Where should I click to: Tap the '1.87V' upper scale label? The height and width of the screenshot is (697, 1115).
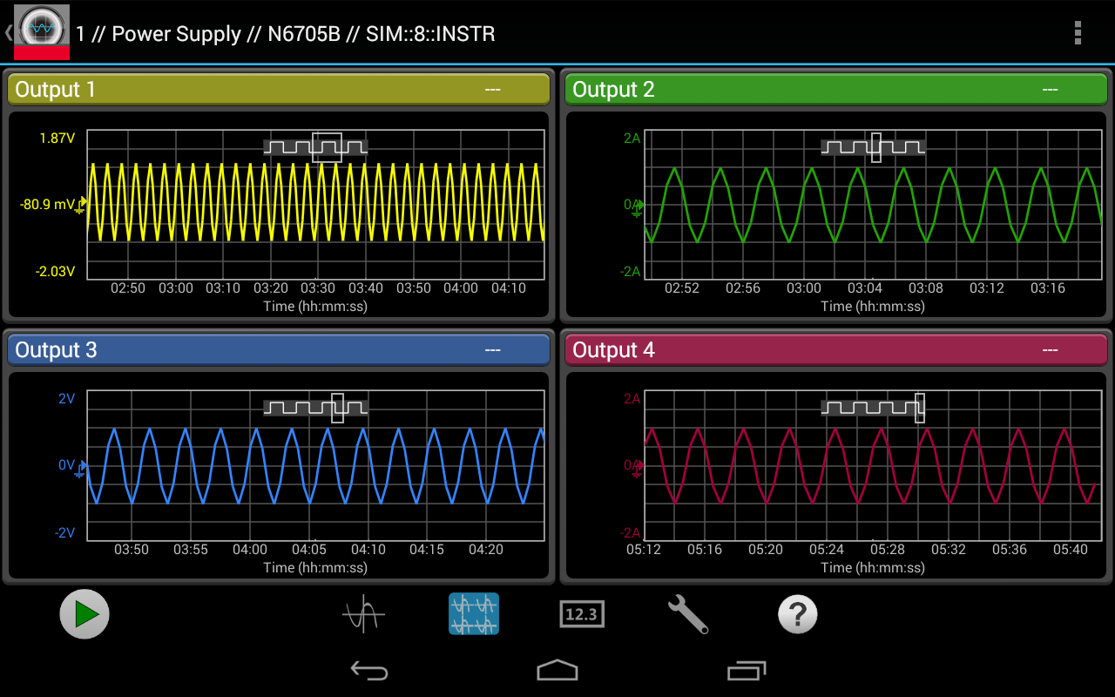coord(57,138)
